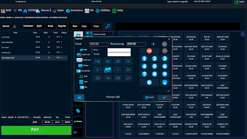
Task: Click the grey minus button beside plus
Action: (x=165, y=44)
